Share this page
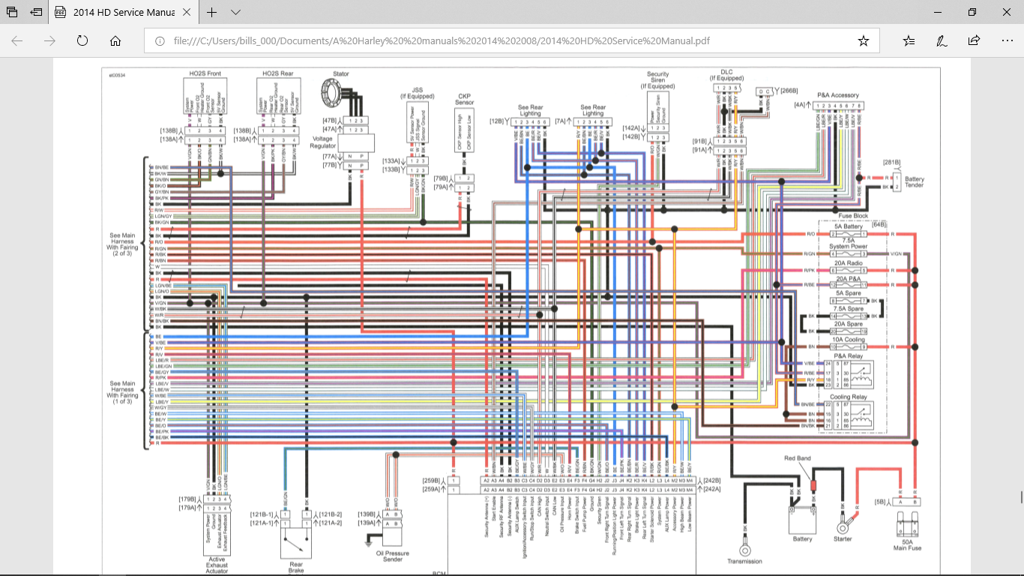 [x=974, y=41]
